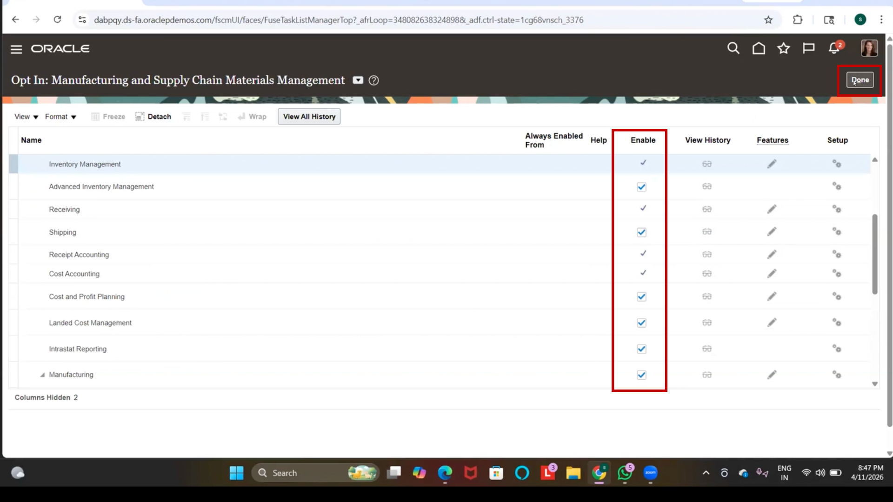Edit features pencil for Receipt Accounting
Screen dimensions: 893x502
pyautogui.click(x=772, y=254)
